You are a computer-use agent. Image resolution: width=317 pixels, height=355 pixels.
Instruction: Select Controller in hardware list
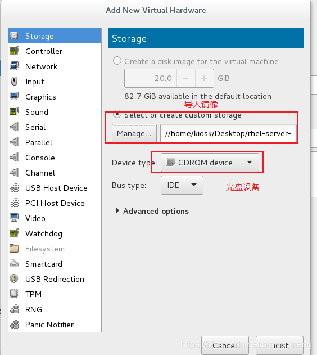[55, 51]
